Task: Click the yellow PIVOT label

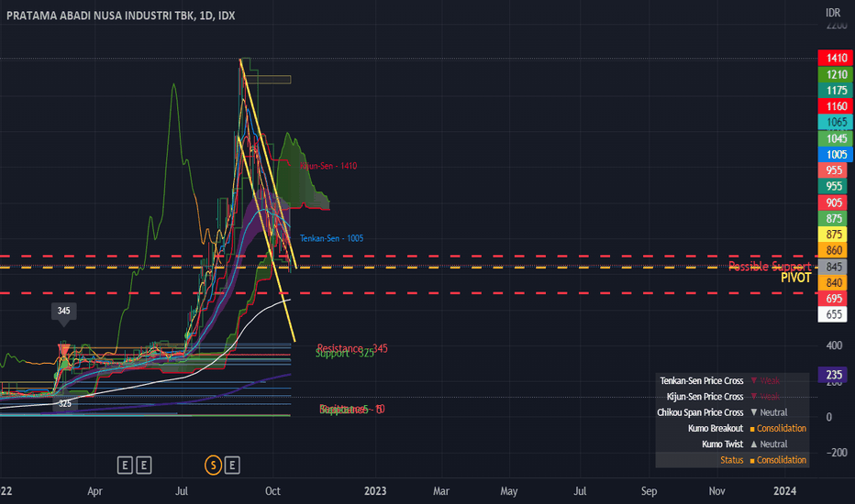Action: [795, 278]
